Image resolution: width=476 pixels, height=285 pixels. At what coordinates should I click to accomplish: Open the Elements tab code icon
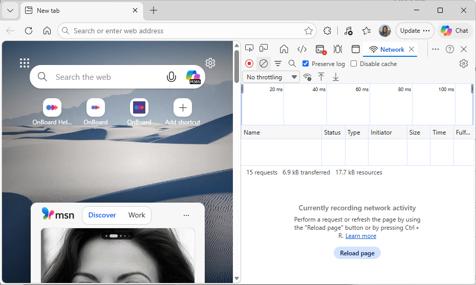click(302, 49)
